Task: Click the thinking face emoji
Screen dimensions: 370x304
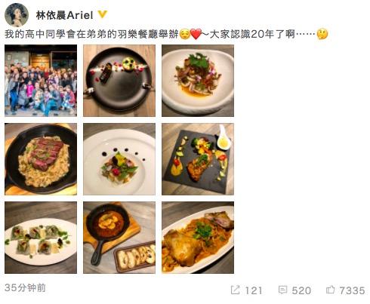Action: click(322, 34)
